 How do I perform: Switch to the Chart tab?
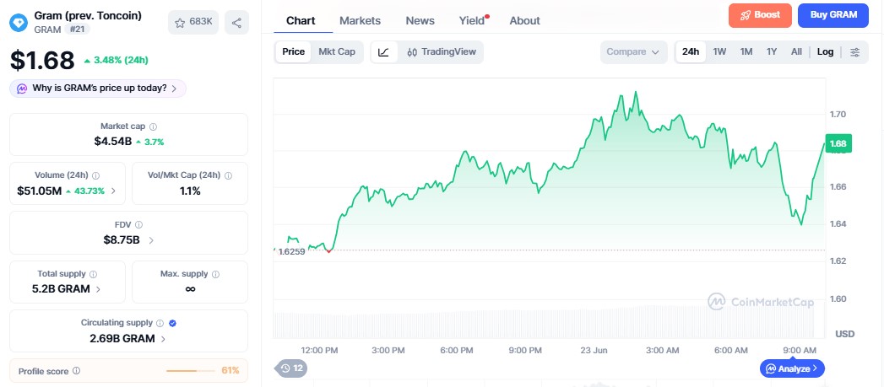point(301,21)
